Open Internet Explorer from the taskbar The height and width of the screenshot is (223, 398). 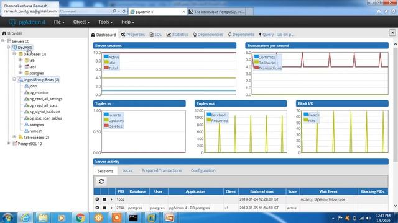click(x=25, y=217)
